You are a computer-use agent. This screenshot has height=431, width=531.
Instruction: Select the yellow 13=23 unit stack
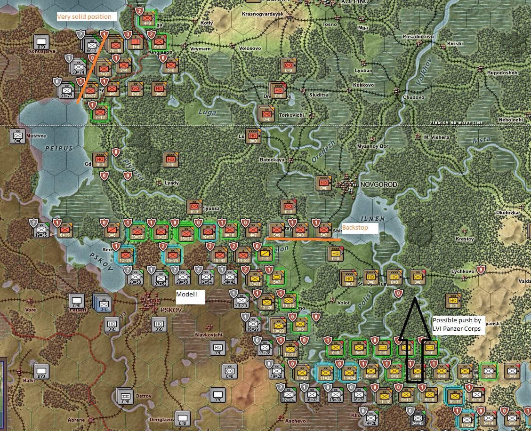[278, 326]
